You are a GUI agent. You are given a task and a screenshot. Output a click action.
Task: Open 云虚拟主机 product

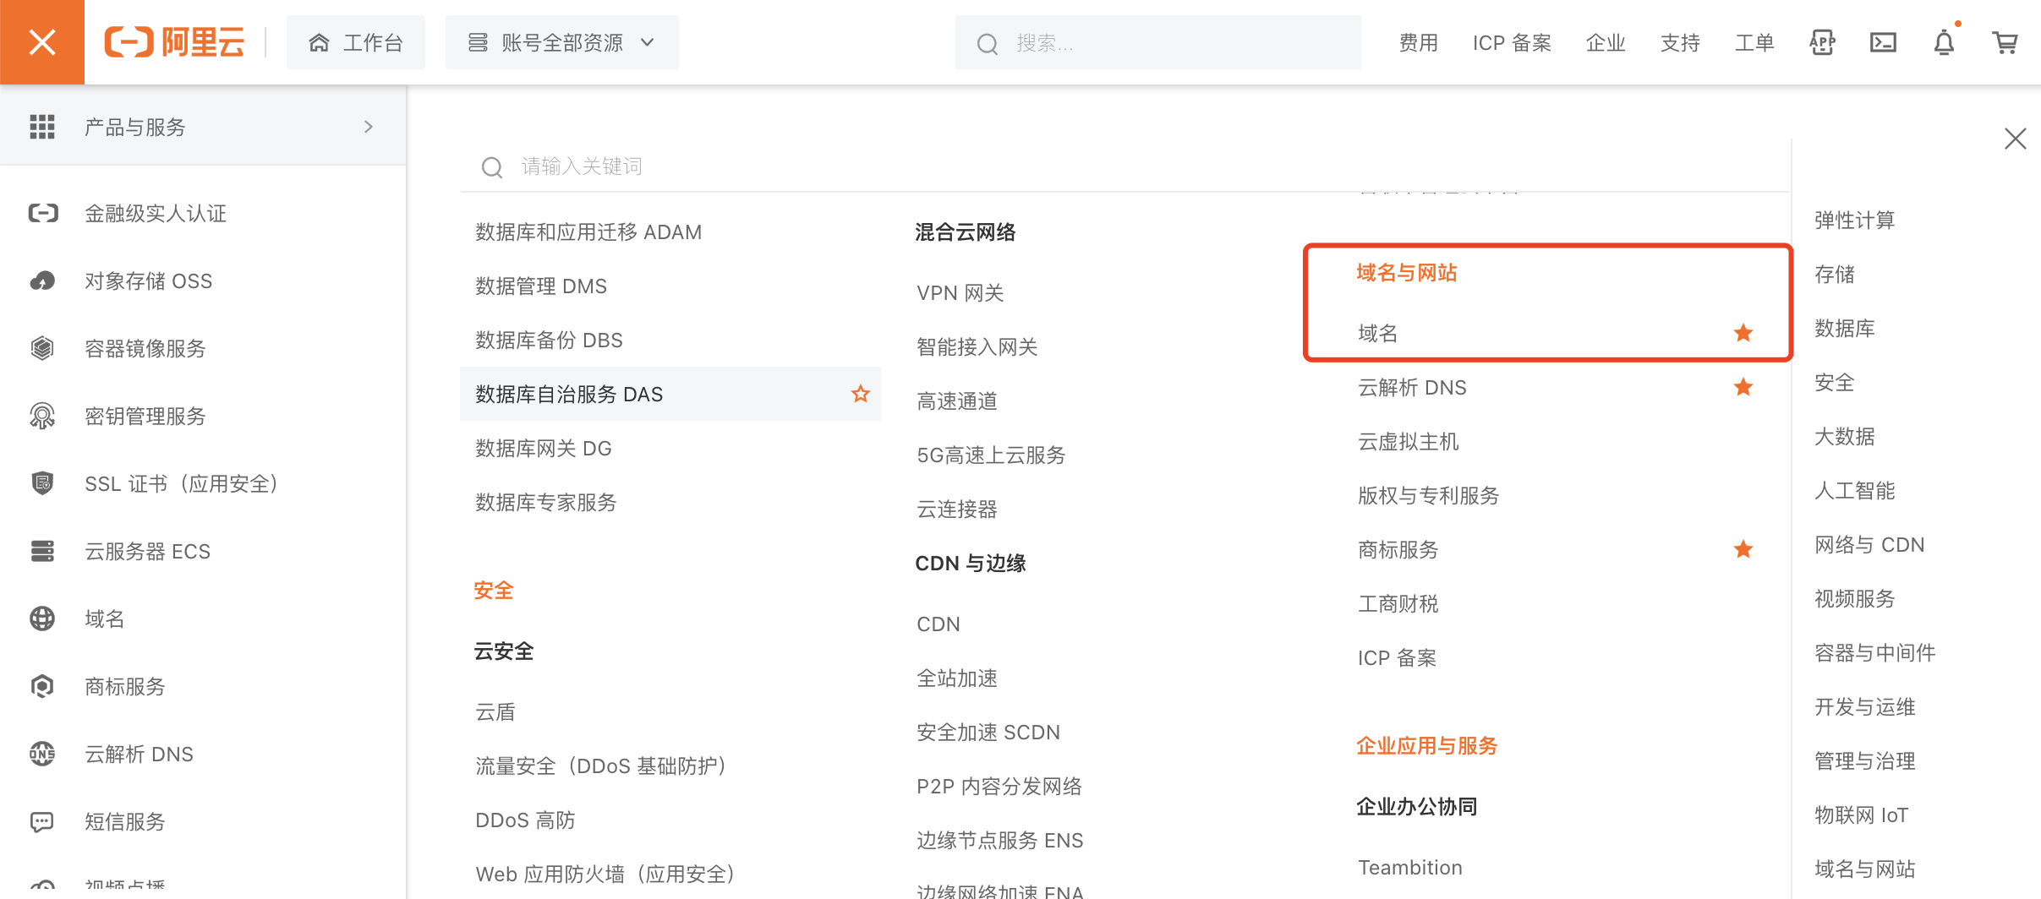coord(1409,441)
